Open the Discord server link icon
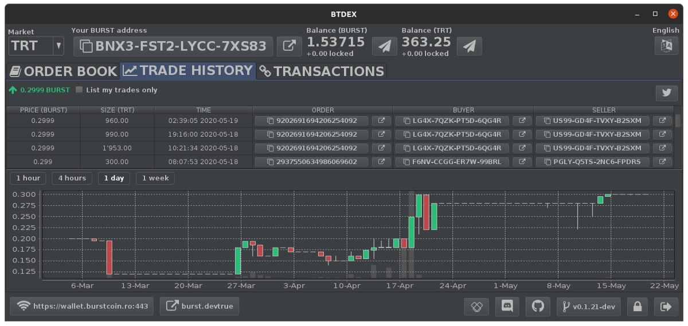Image resolution: width=688 pixels, height=326 pixels. (x=507, y=306)
